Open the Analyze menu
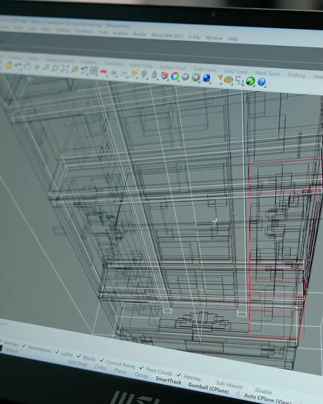 click(x=120, y=33)
